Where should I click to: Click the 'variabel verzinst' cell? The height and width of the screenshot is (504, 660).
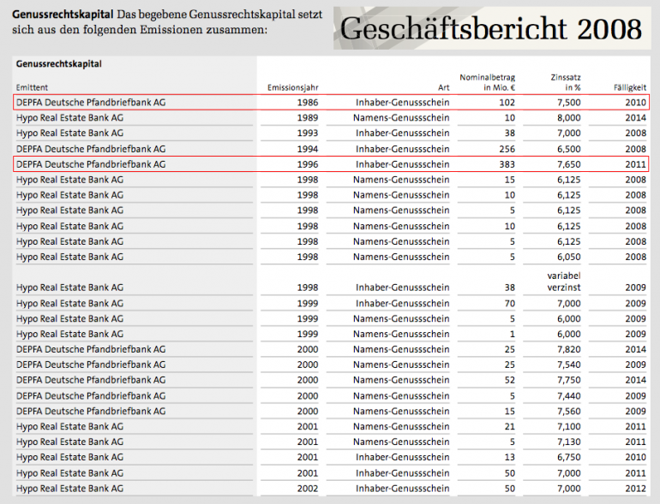(564, 282)
